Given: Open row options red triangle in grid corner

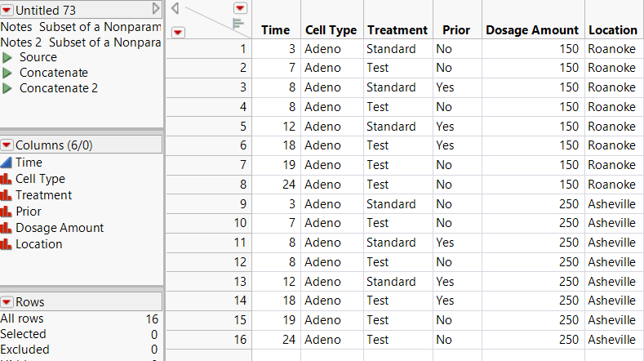Looking at the screenshot, I should tap(178, 33).
